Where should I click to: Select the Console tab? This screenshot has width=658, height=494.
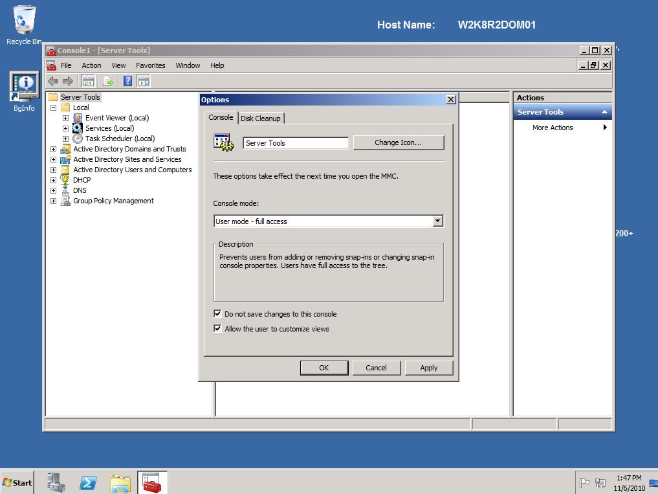click(x=221, y=117)
